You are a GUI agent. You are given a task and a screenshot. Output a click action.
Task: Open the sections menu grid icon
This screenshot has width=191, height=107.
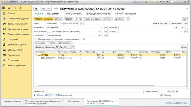pos(4,8)
